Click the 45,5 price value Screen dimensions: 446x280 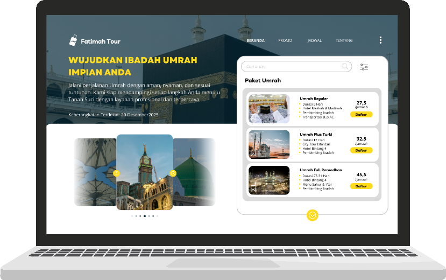(361, 174)
